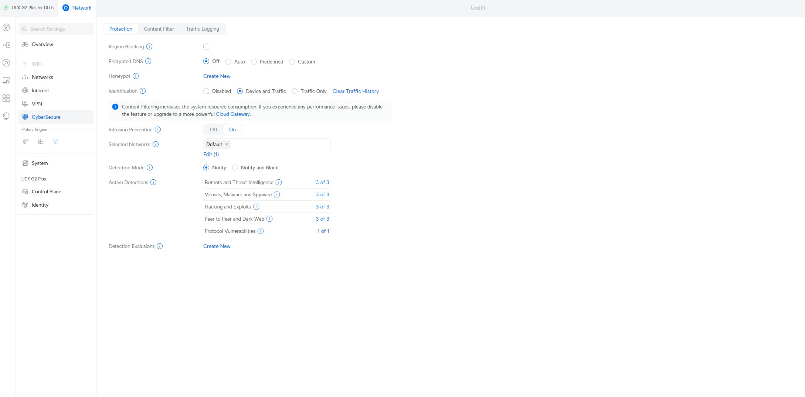Open the grid Policy Engine icon
Screen dimensions: 805x397
[41, 141]
